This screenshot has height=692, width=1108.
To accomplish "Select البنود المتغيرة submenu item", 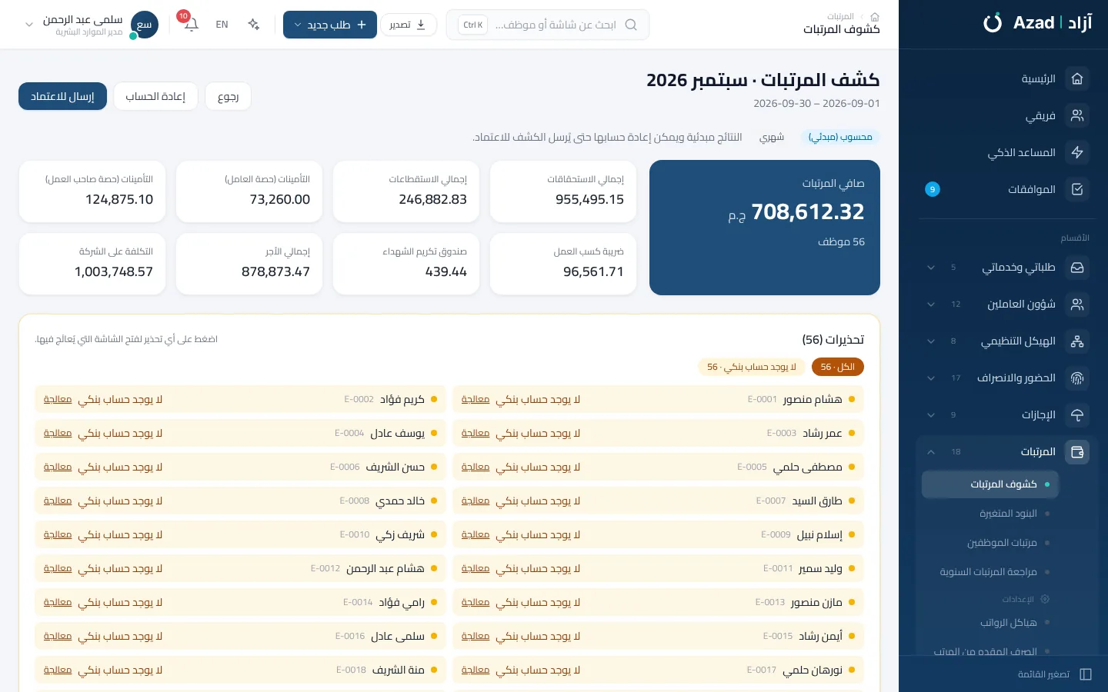I will tap(990, 514).
